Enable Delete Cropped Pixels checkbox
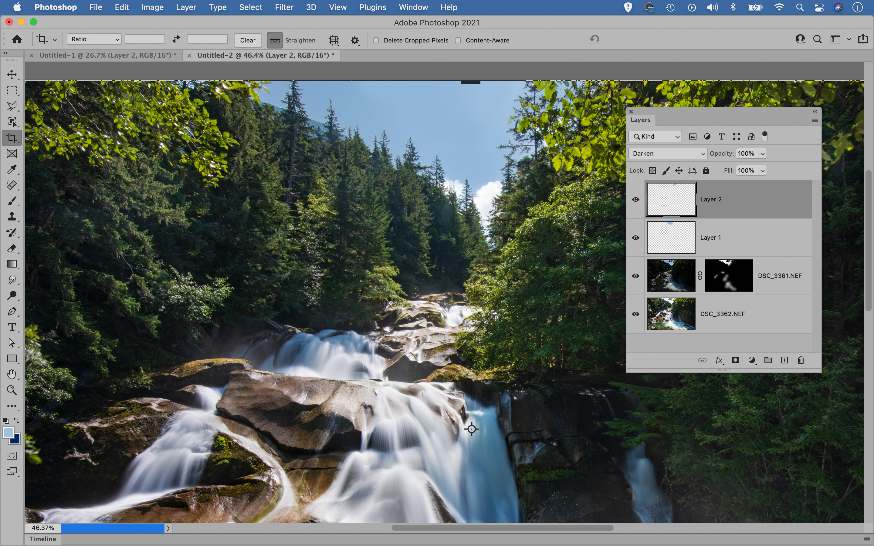Viewport: 874px width, 546px height. click(x=376, y=40)
